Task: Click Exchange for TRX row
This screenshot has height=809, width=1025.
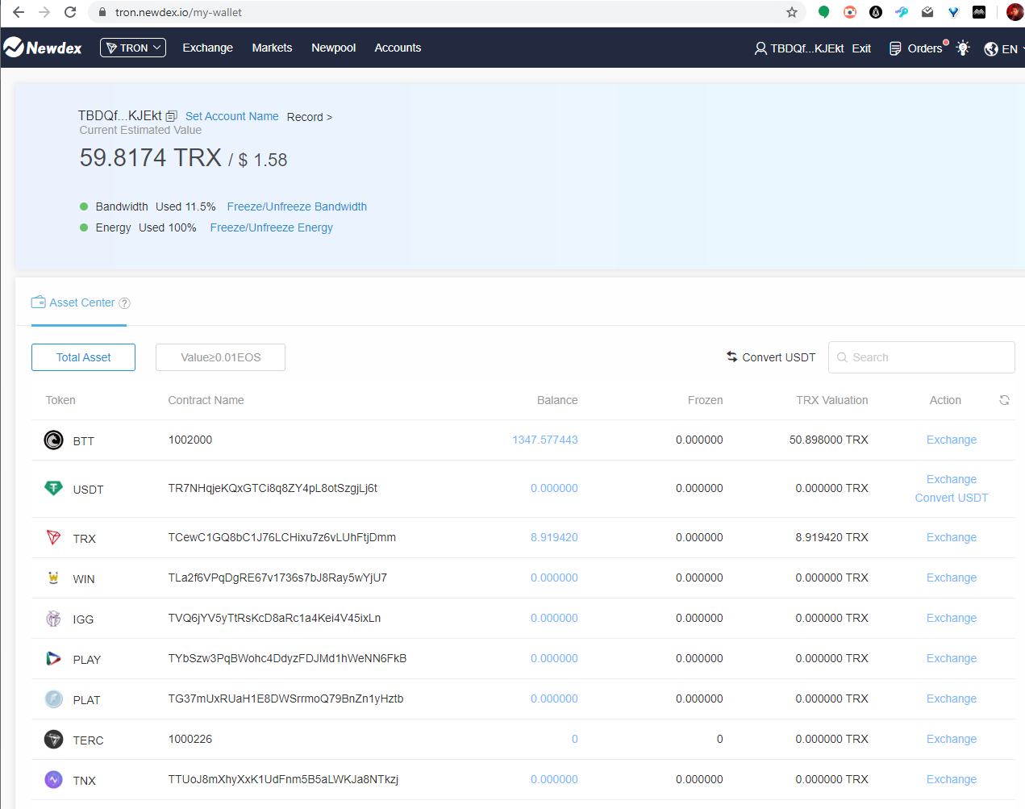Action: point(951,537)
